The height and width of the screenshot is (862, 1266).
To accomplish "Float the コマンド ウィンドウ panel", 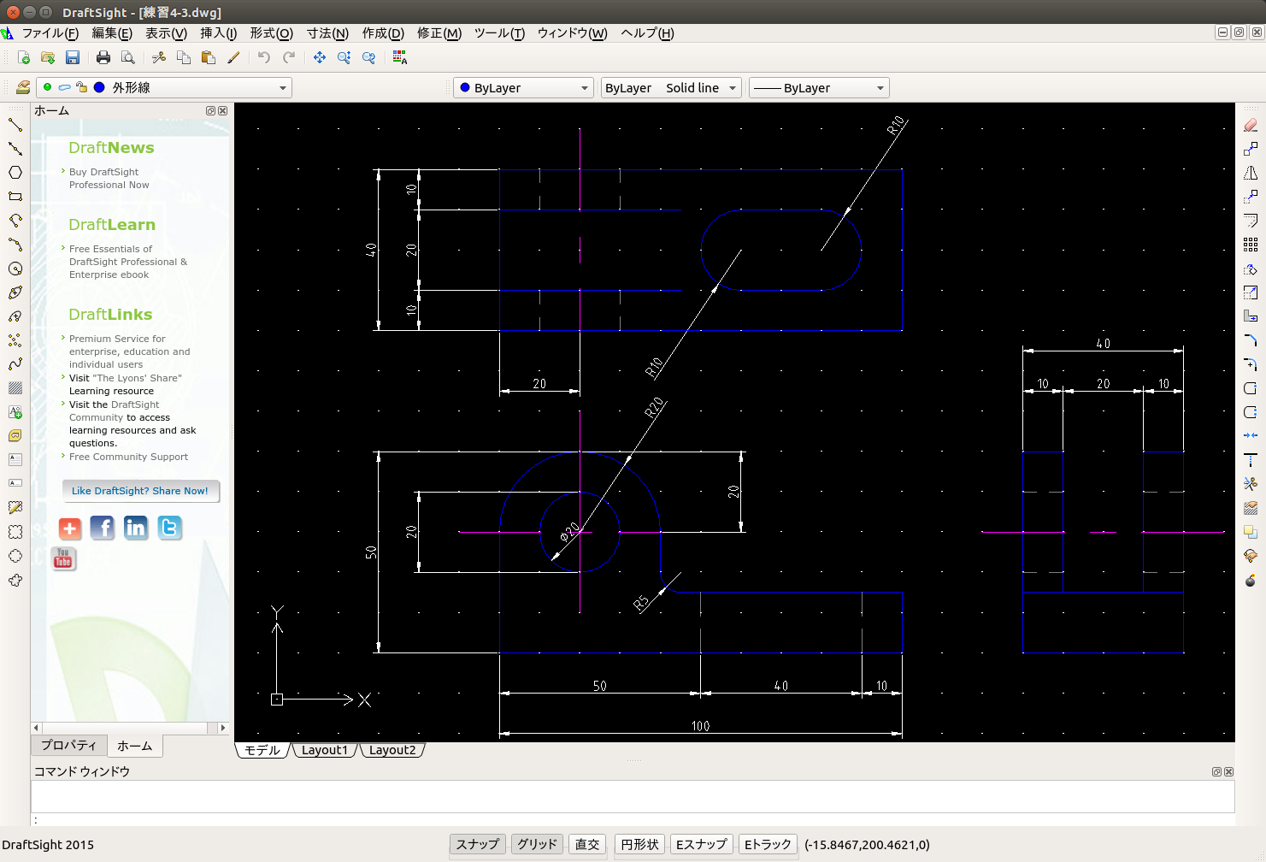I will pos(1216,771).
